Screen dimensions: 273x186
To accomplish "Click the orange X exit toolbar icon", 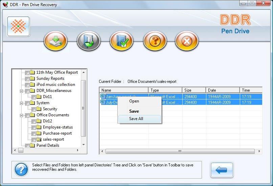I will point(187,41).
